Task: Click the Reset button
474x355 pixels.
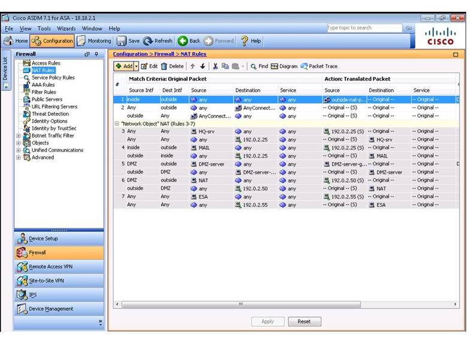Action: click(304, 322)
